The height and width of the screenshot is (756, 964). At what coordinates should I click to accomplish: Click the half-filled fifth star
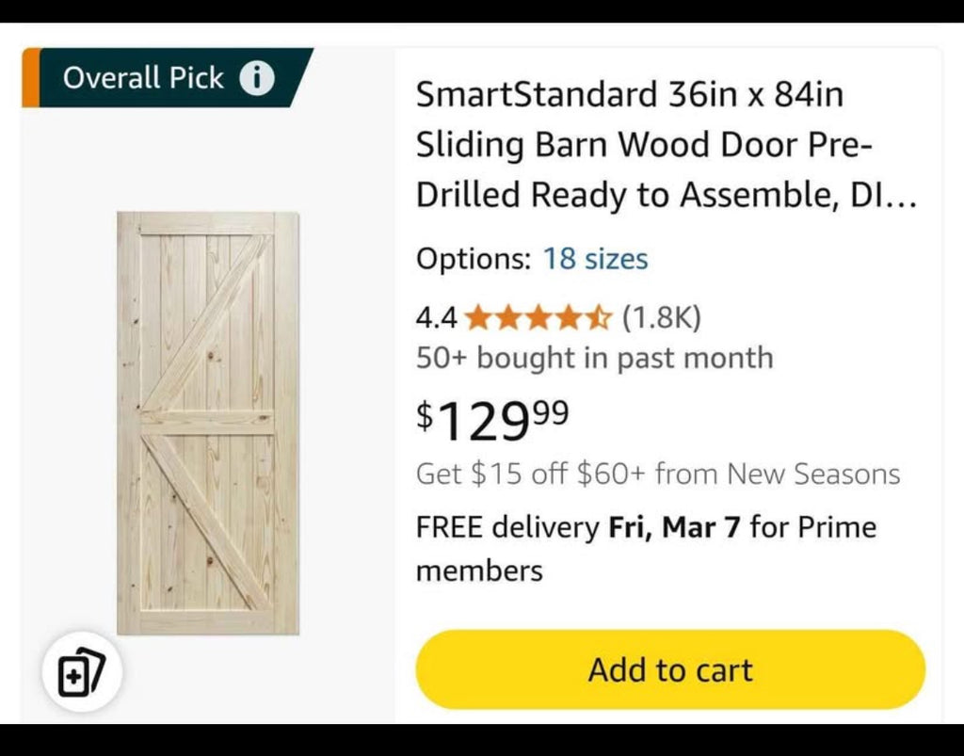599,318
